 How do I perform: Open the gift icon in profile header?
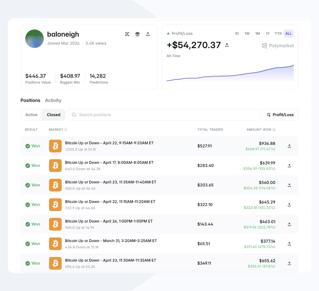tap(138, 34)
